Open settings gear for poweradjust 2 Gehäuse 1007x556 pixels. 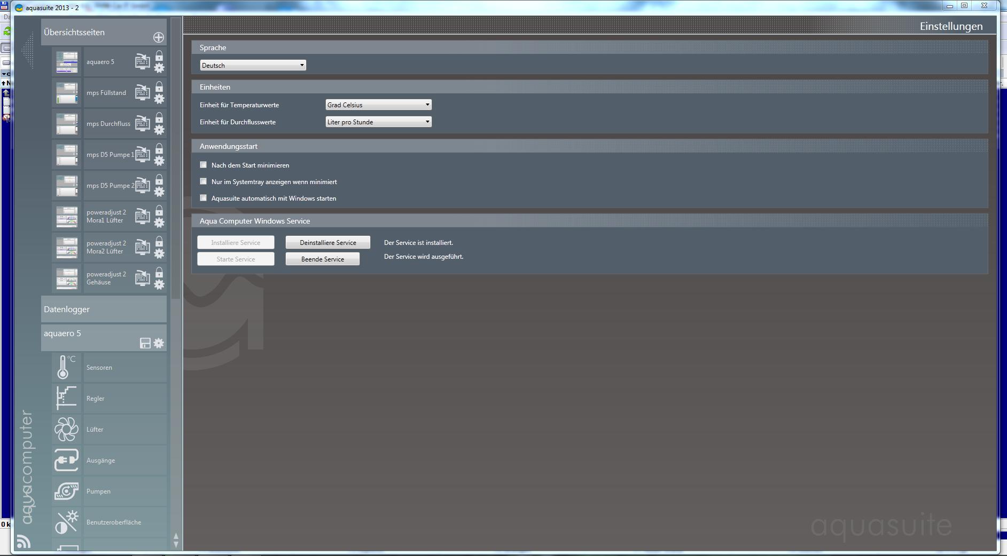tap(159, 284)
